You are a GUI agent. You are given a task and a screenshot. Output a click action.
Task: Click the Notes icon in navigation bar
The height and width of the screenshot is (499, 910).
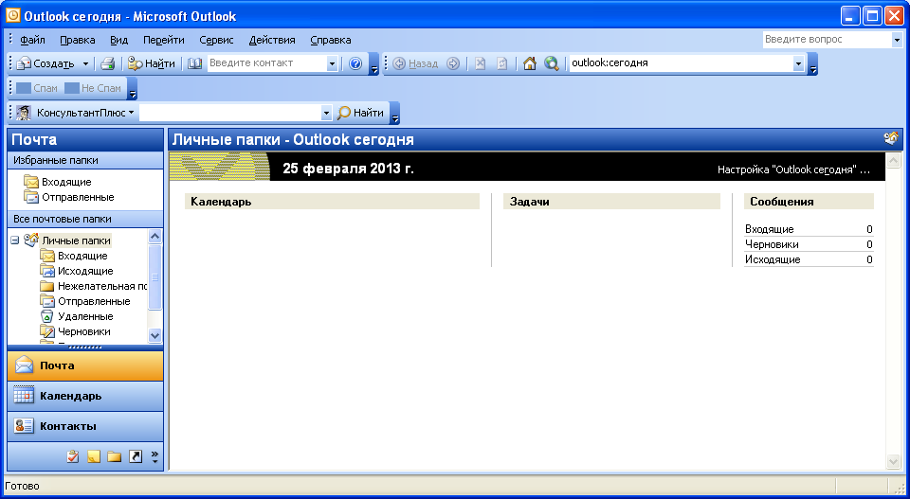(x=94, y=456)
